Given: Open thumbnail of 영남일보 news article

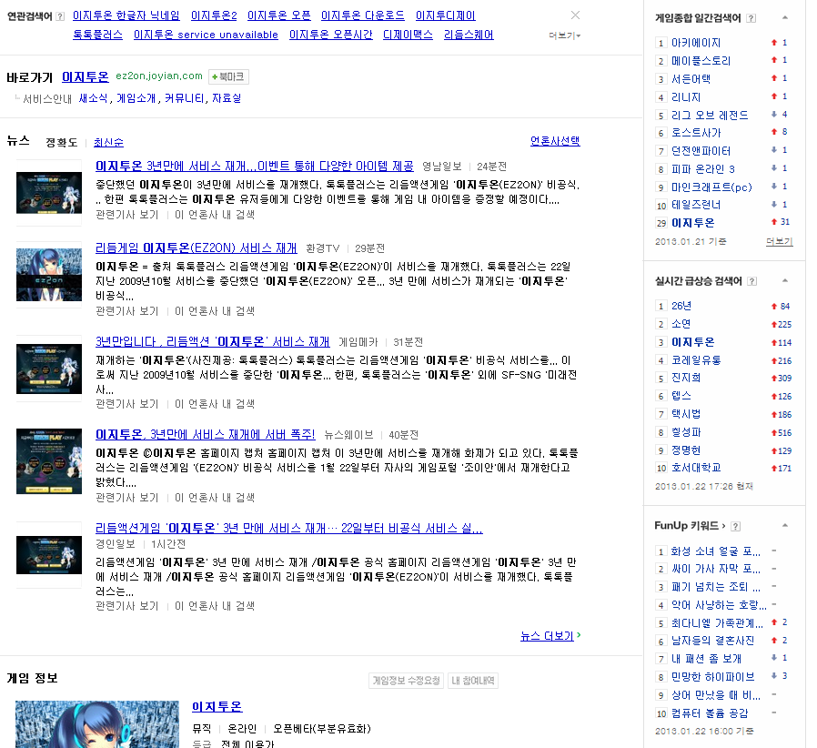Looking at the screenshot, I should click(49, 192).
